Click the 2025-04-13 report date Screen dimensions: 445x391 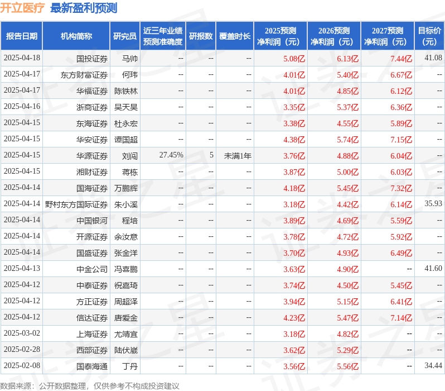22,269
